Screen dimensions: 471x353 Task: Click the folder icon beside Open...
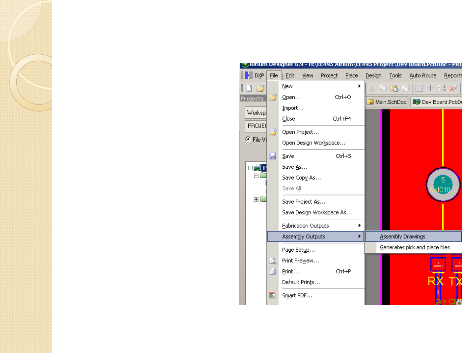273,97
